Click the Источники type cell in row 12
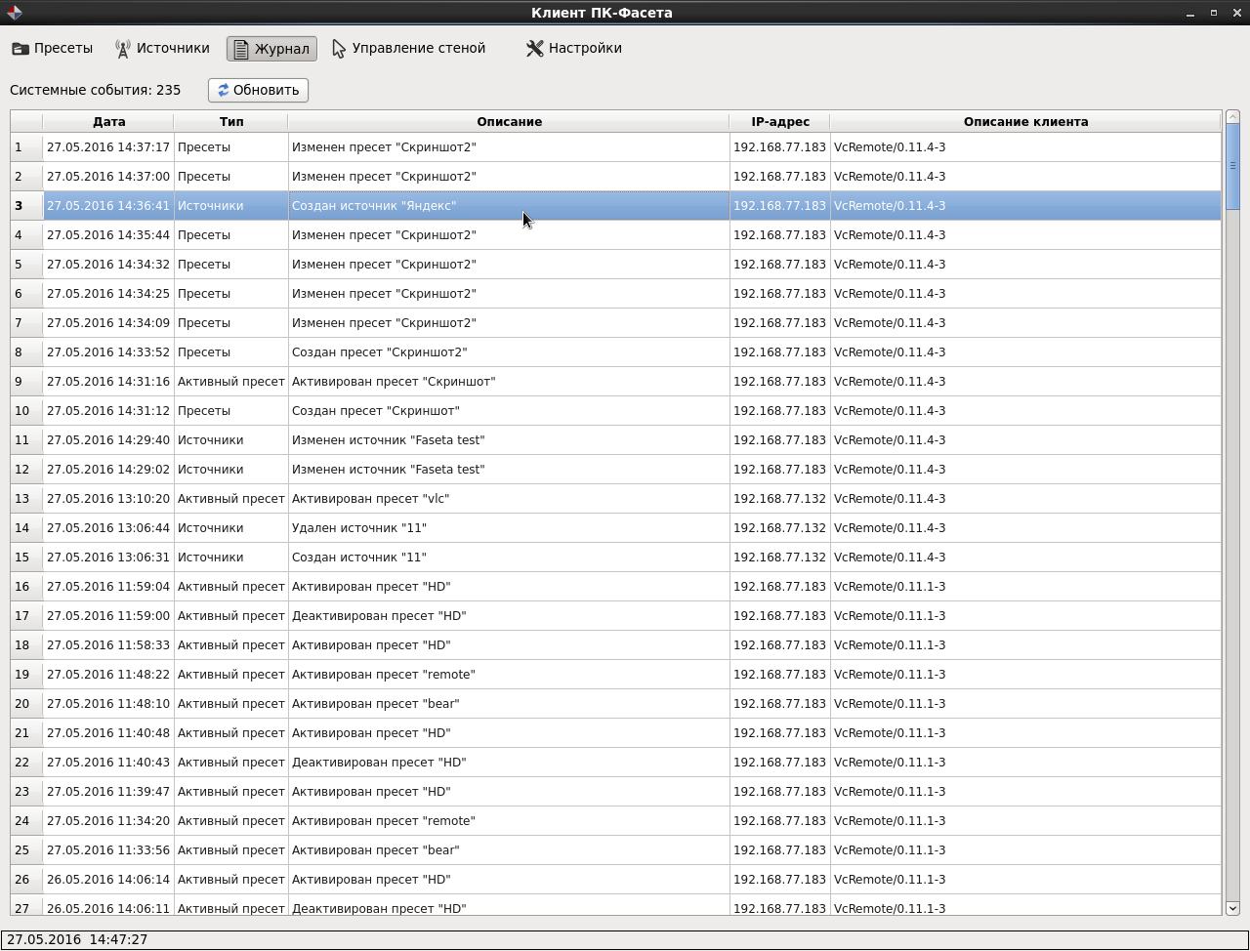The image size is (1250, 951). click(x=231, y=470)
